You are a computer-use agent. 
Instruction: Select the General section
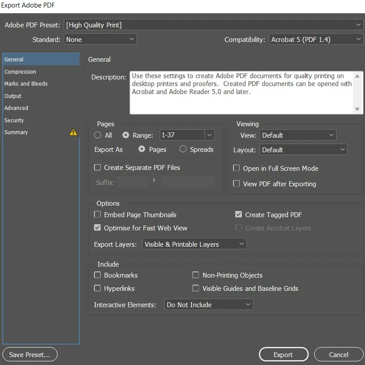[x=41, y=59]
